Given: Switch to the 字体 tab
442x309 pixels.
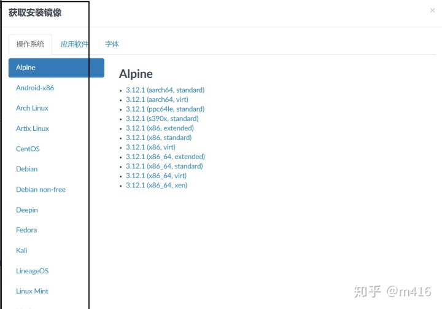Looking at the screenshot, I should (112, 44).
